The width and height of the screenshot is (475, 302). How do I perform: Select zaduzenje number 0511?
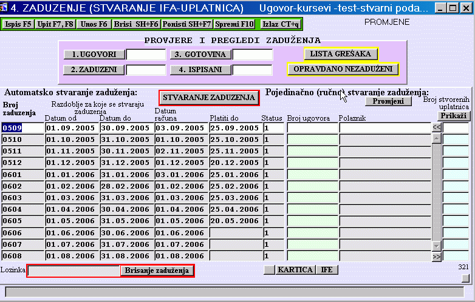pyautogui.click(x=22, y=151)
